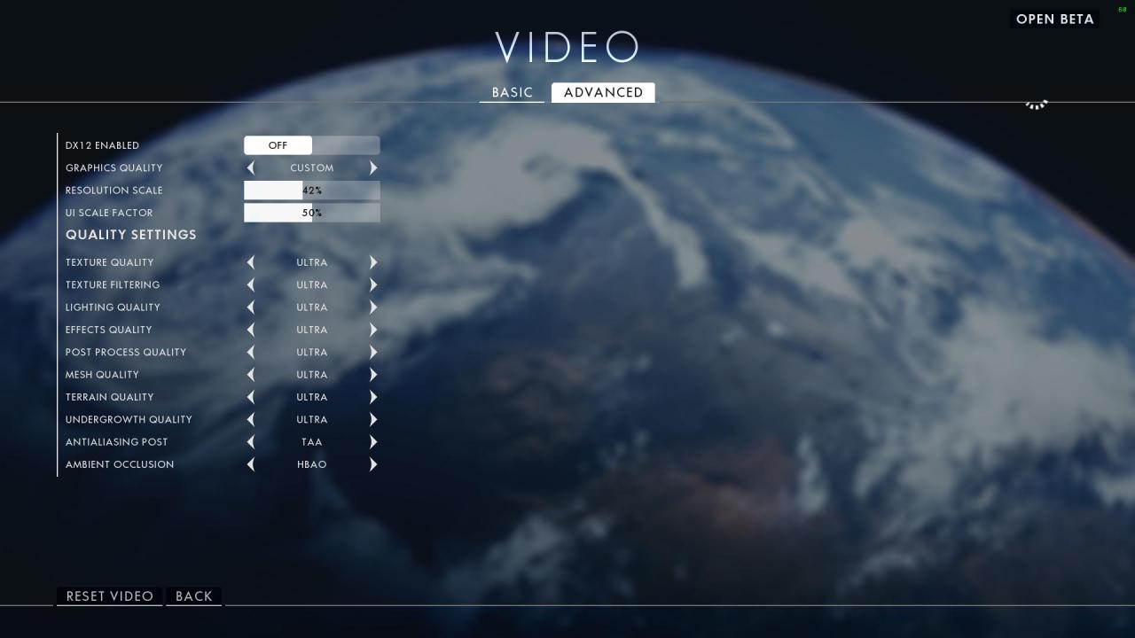
Task: Increase Terrain Quality with right arrow
Action: [373, 397]
